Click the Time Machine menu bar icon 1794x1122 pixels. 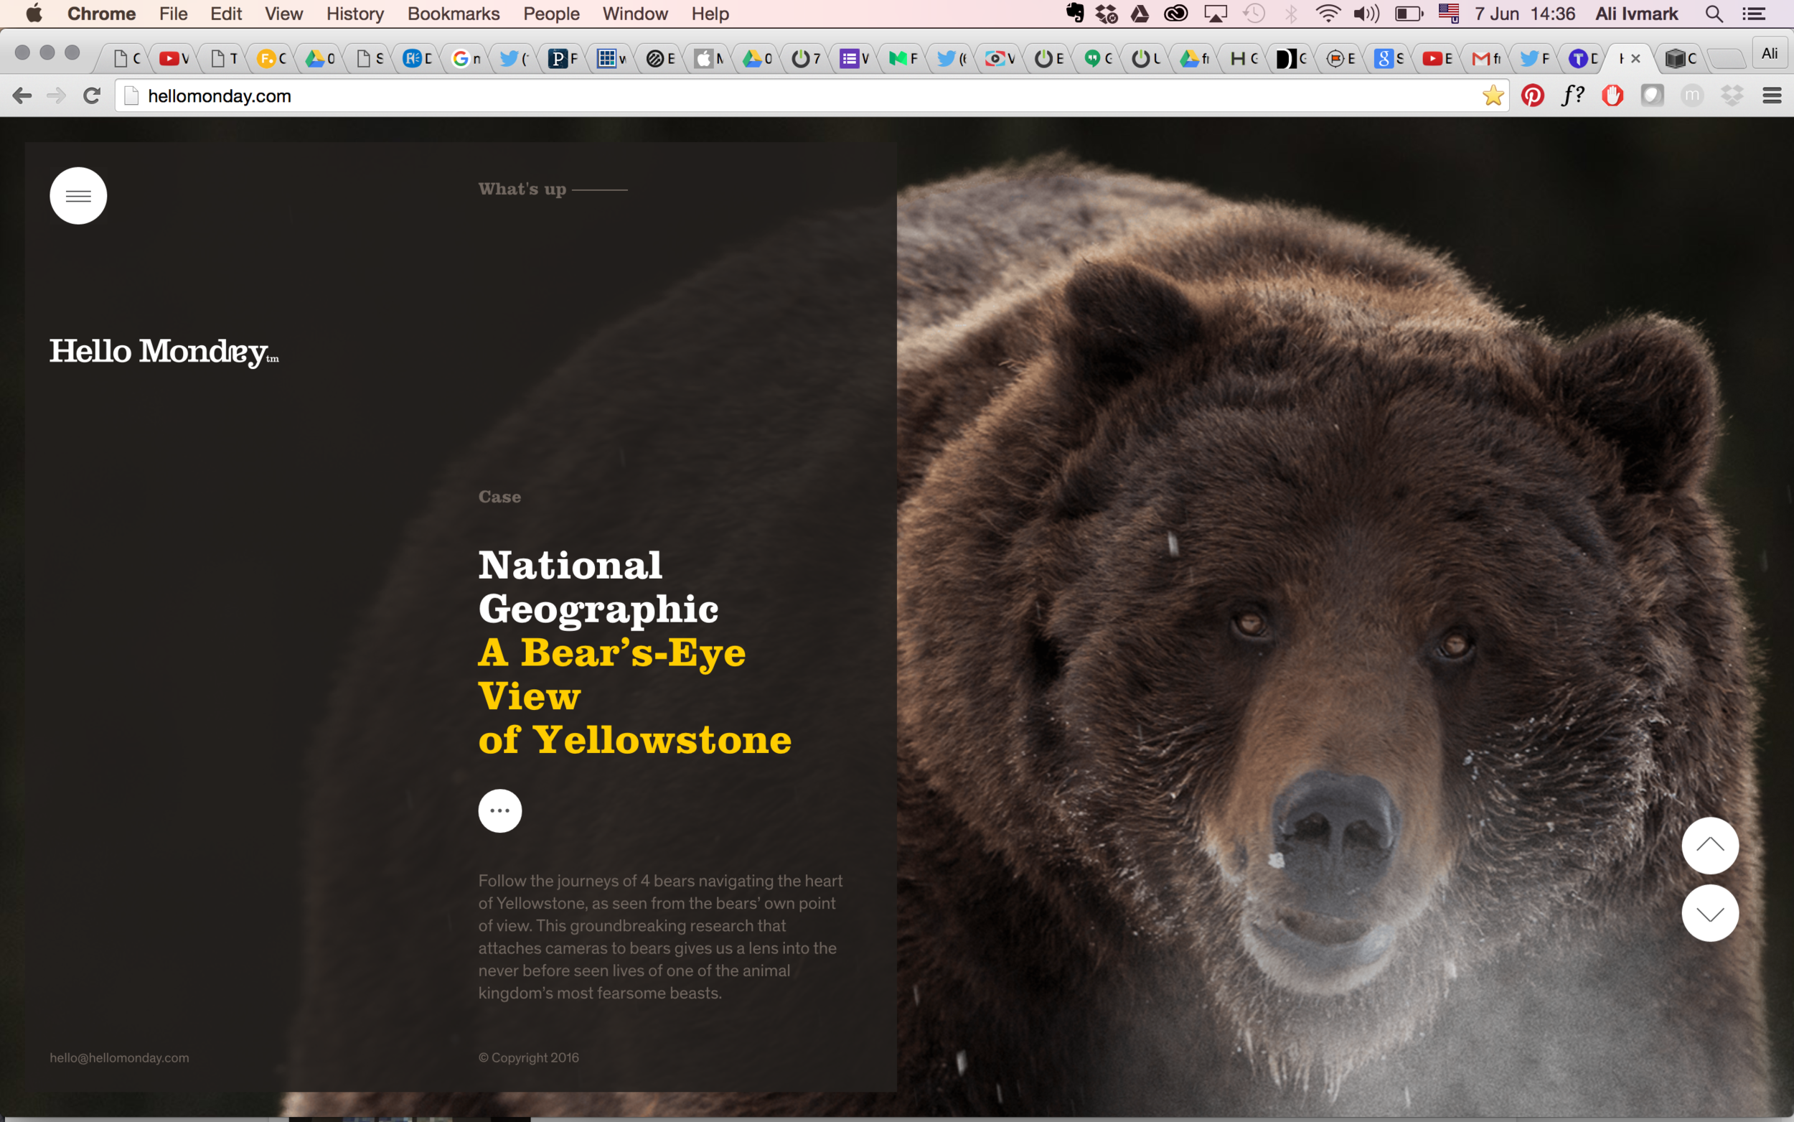pyautogui.click(x=1254, y=14)
